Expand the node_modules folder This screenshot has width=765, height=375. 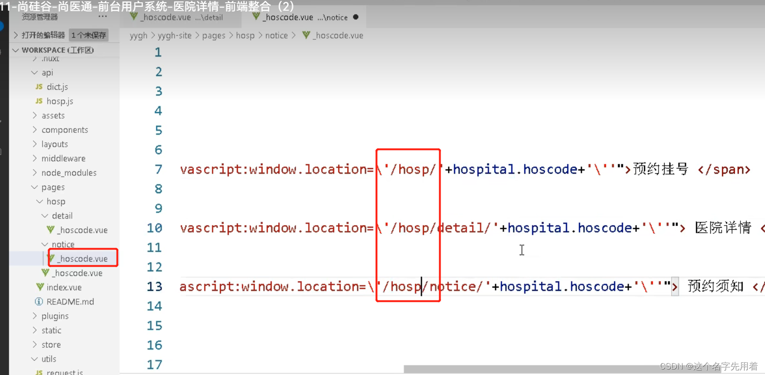pyautogui.click(x=34, y=173)
